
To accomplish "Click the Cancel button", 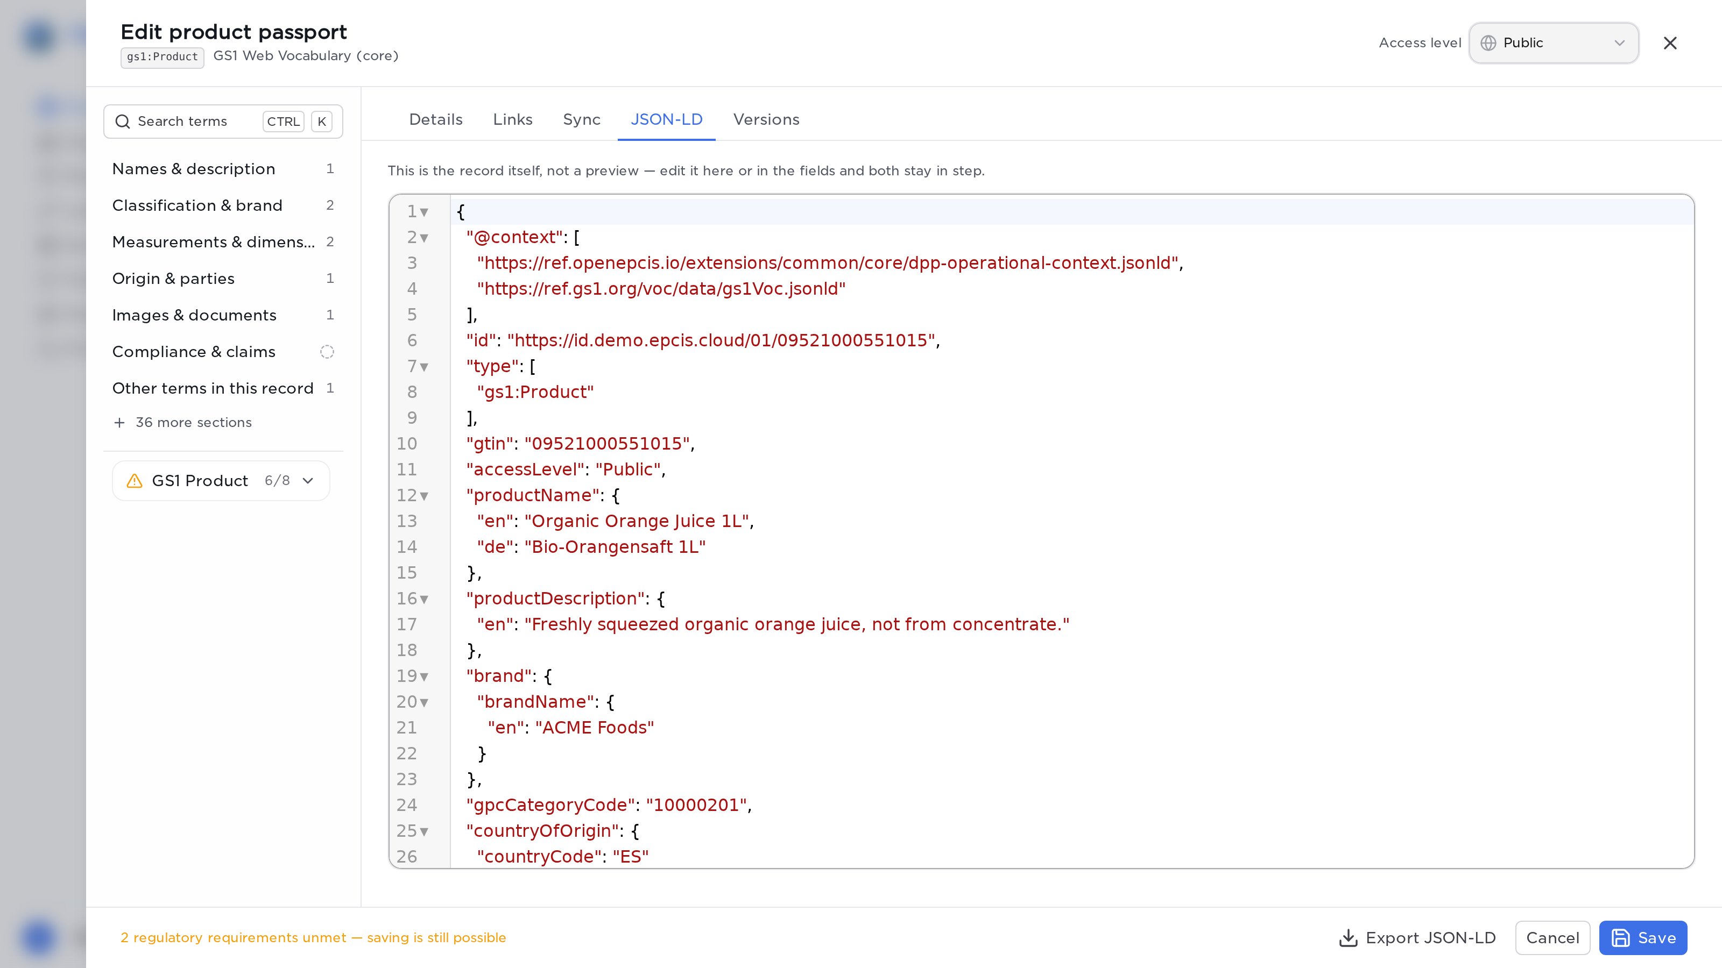I will (1552, 938).
